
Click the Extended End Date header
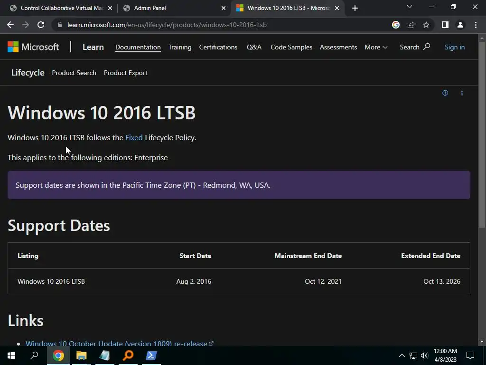430,256
